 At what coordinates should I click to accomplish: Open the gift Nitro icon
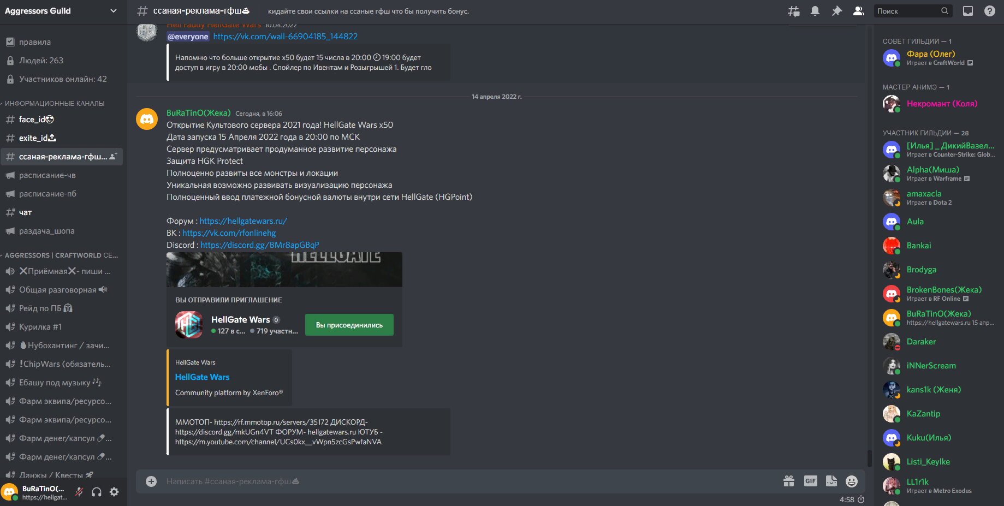(789, 481)
